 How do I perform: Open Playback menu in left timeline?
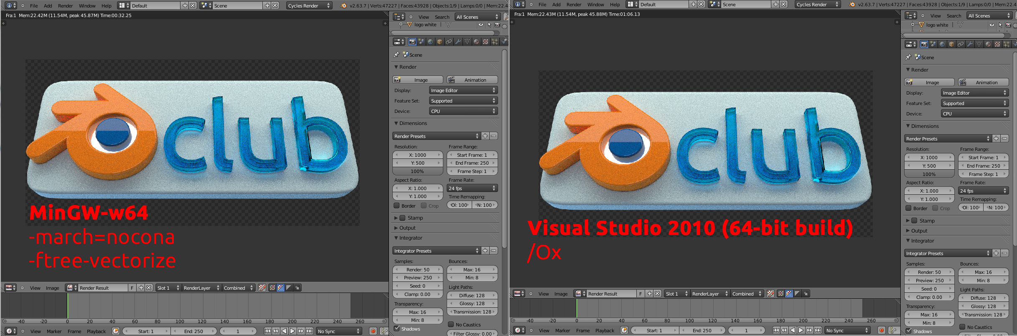(x=96, y=331)
